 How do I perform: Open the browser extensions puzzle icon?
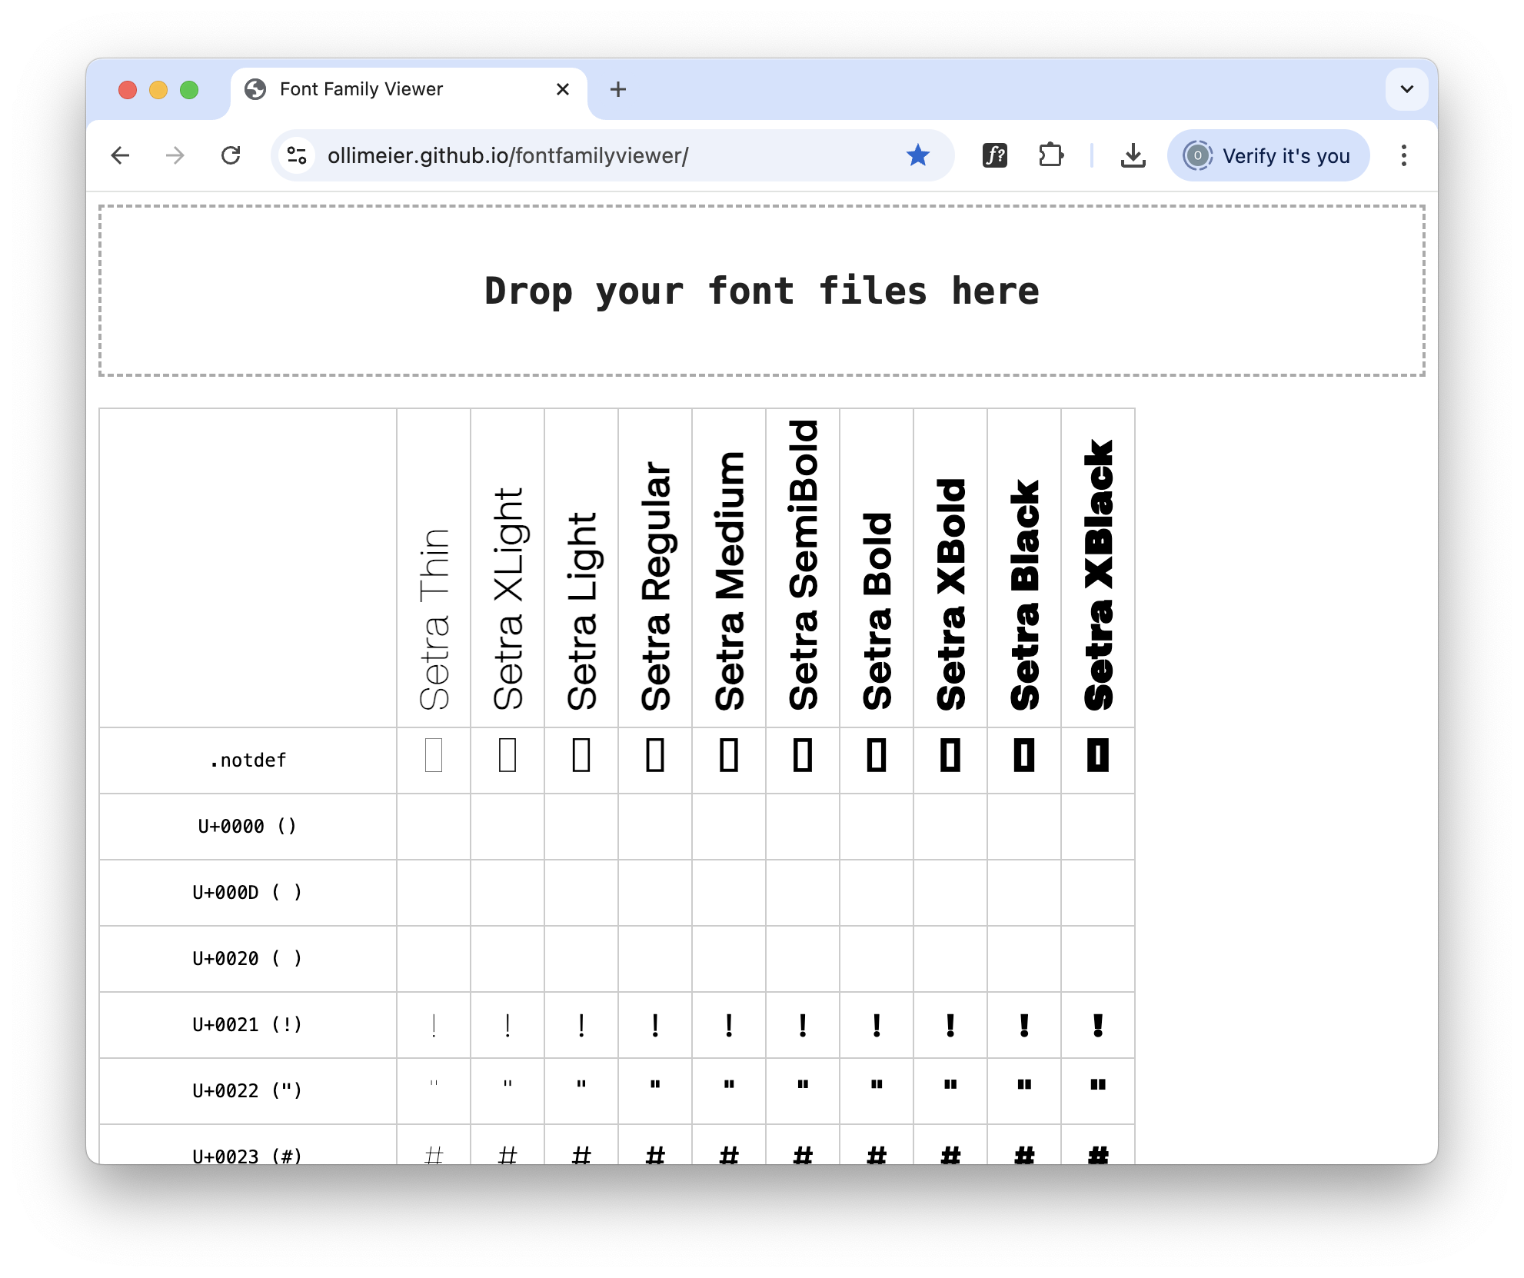pyautogui.click(x=1051, y=155)
